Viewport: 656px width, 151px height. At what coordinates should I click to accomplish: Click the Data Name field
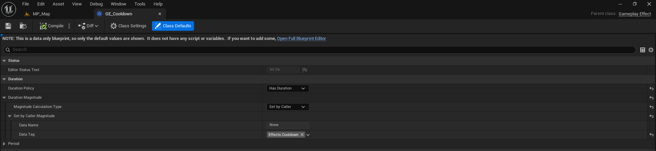pos(287,125)
